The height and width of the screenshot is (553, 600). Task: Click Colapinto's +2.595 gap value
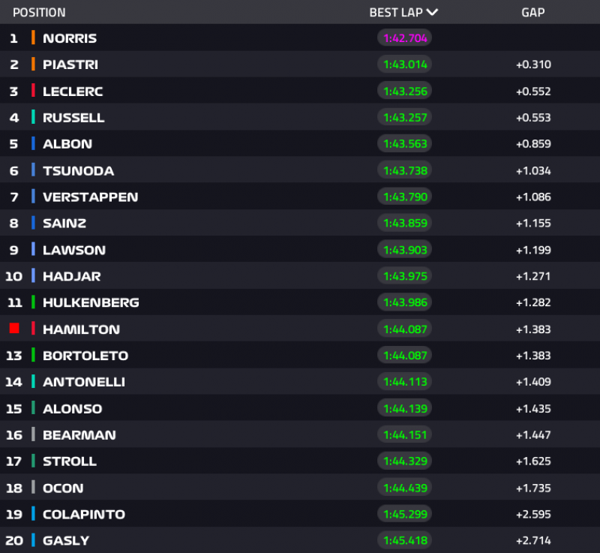533,514
